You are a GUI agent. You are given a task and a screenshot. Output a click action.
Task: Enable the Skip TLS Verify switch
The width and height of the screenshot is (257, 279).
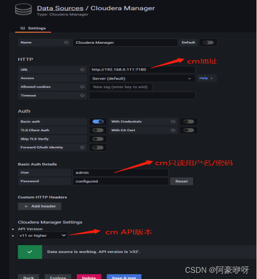click(98, 139)
